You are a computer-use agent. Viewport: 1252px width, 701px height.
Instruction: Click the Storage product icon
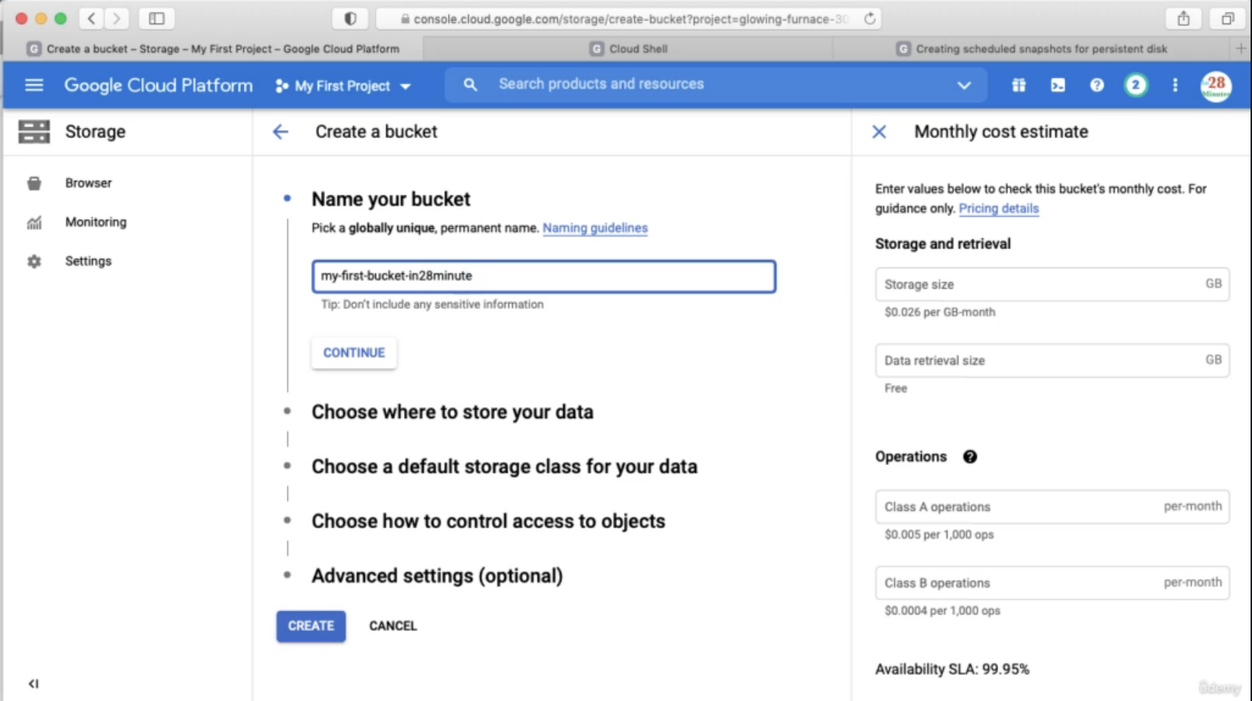point(34,132)
